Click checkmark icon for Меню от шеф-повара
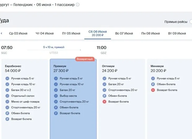Image resolution: width=192 pixels, height=139 pixels. [7, 101]
